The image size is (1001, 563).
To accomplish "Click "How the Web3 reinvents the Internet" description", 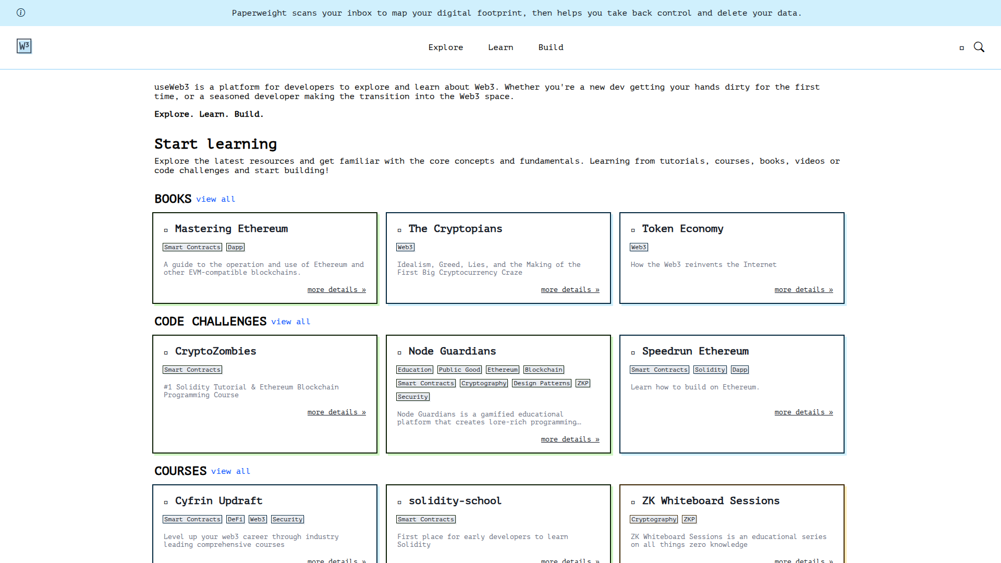I will pyautogui.click(x=703, y=265).
